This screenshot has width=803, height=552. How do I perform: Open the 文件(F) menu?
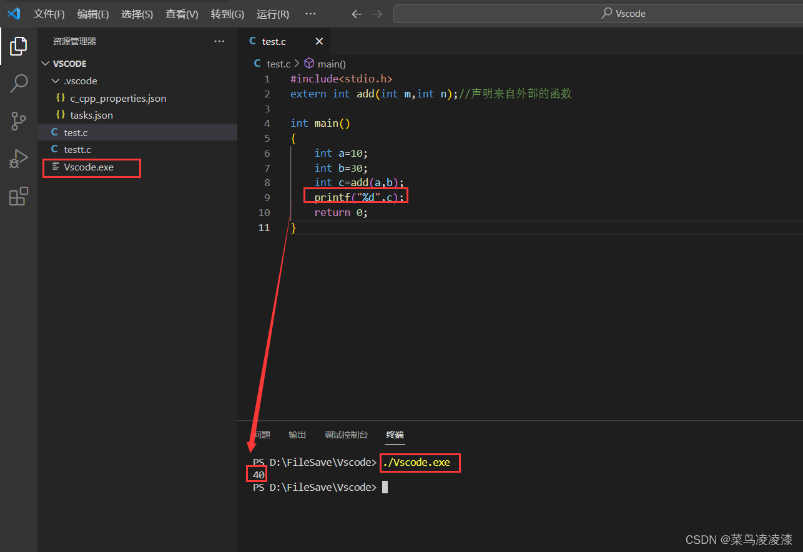tap(49, 14)
